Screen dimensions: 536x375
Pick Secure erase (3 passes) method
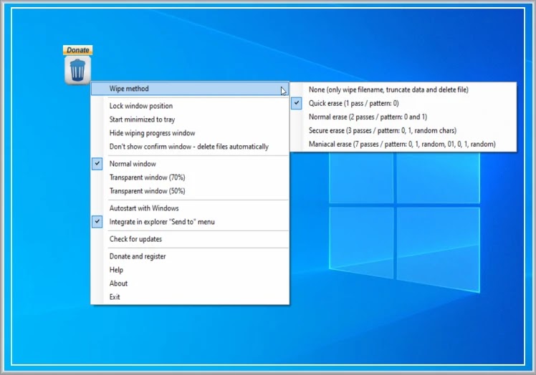pyautogui.click(x=403, y=130)
